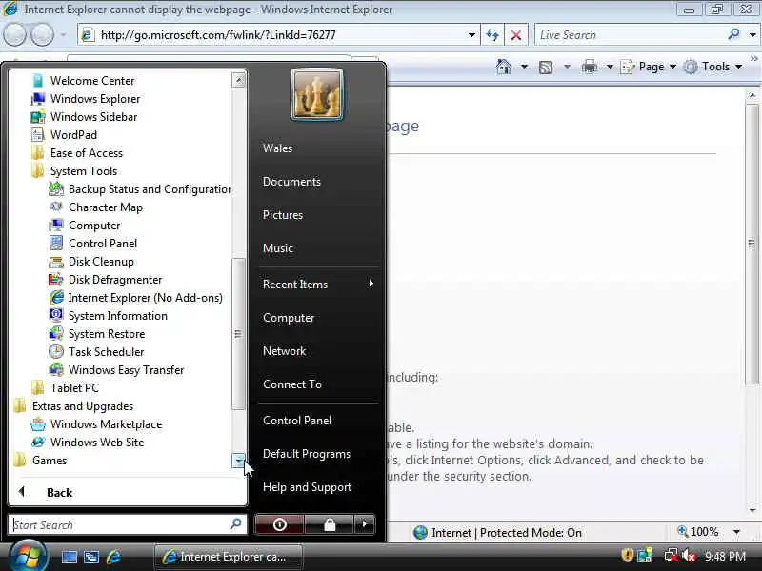Open the Tools menu in IE
This screenshot has width=762, height=571.
[x=712, y=67]
